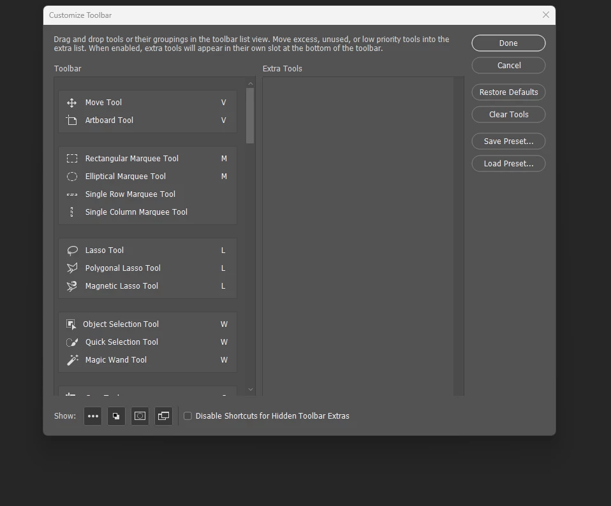The width and height of the screenshot is (611, 506).
Task: Pick the Single Column Marquee Tool icon
Action: point(71,212)
